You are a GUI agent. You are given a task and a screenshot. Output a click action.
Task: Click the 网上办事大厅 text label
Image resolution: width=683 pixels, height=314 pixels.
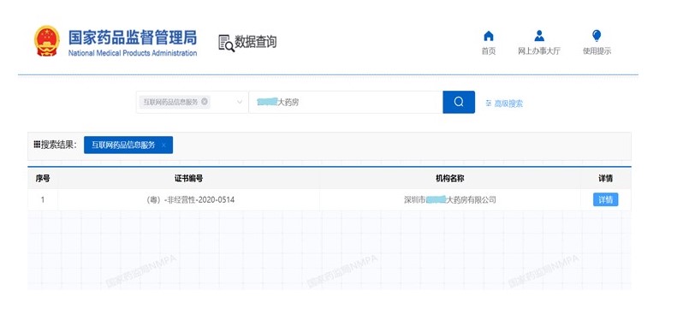539,51
